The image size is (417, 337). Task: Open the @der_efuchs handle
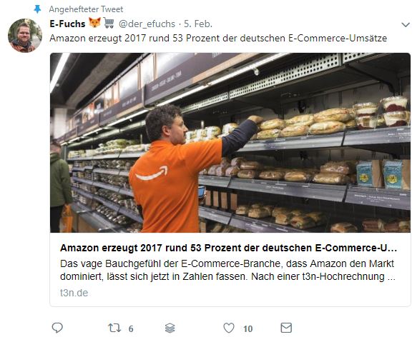pyautogui.click(x=147, y=24)
